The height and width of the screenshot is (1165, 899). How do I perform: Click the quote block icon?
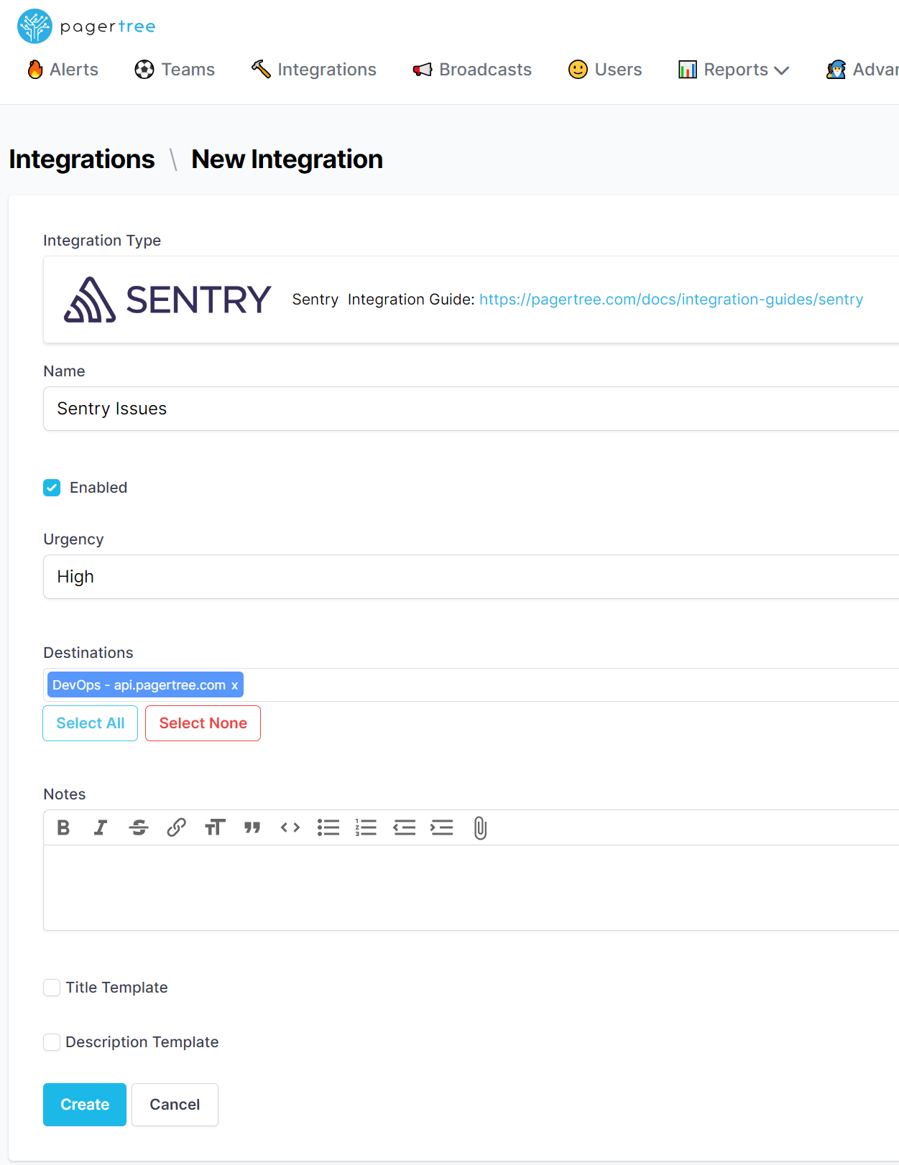tap(252, 827)
